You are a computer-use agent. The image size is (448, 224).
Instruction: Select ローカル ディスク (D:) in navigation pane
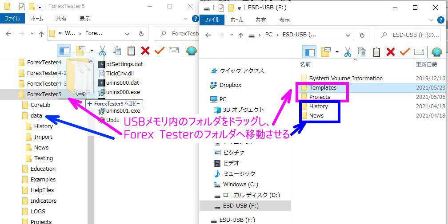tap(252, 195)
